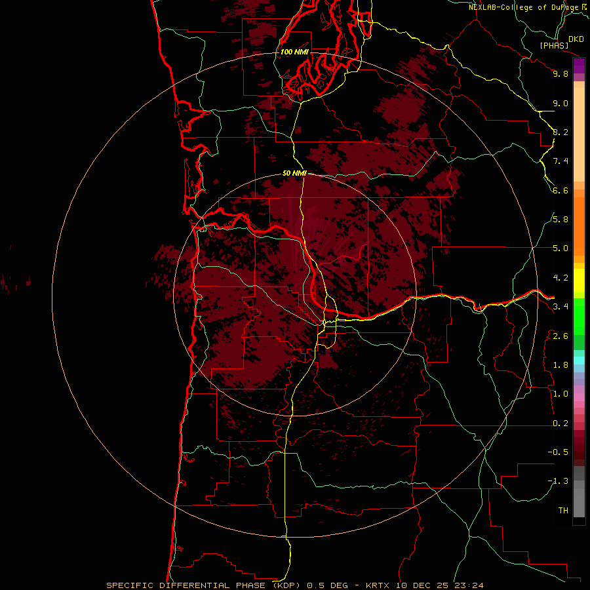Click the 1.0 color scale value
590x590 pixels.
click(x=560, y=394)
